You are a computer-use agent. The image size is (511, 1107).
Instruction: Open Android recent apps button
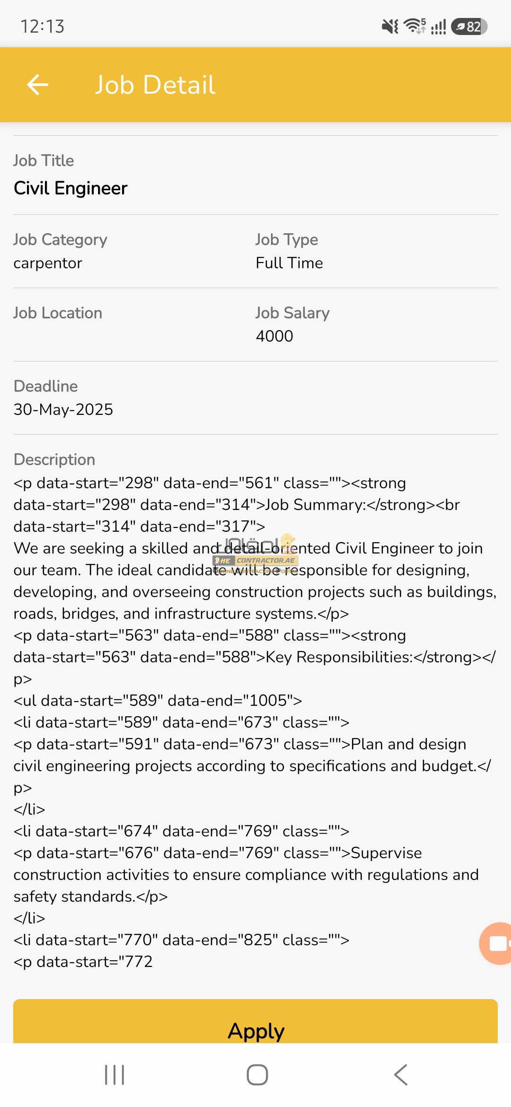point(115,1075)
